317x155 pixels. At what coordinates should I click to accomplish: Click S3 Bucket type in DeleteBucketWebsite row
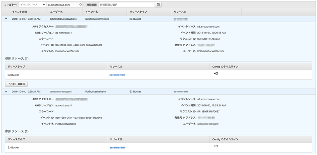coord(135,19)
